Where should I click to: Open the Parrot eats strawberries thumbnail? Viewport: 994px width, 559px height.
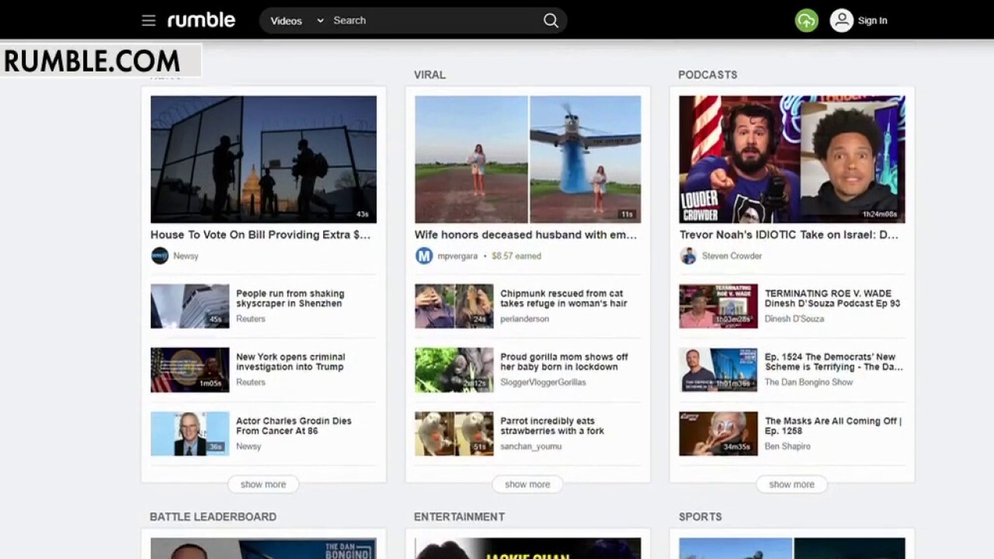(x=454, y=433)
